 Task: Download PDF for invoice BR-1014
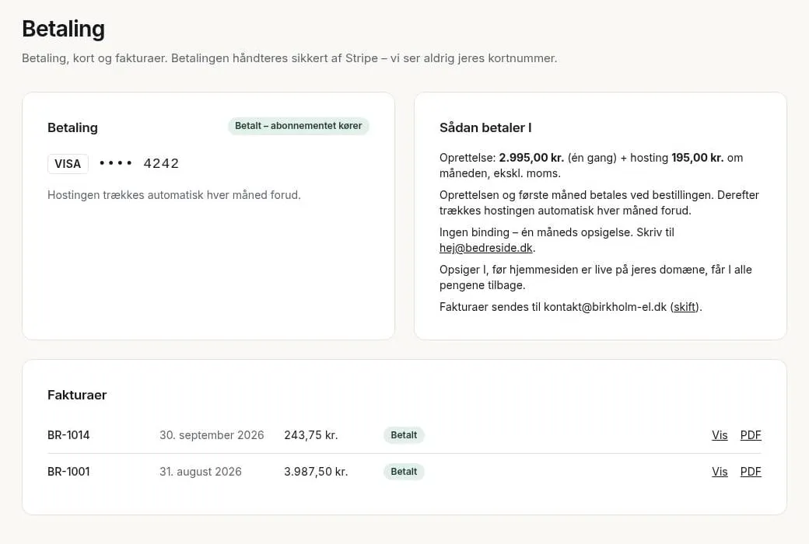[x=750, y=435]
